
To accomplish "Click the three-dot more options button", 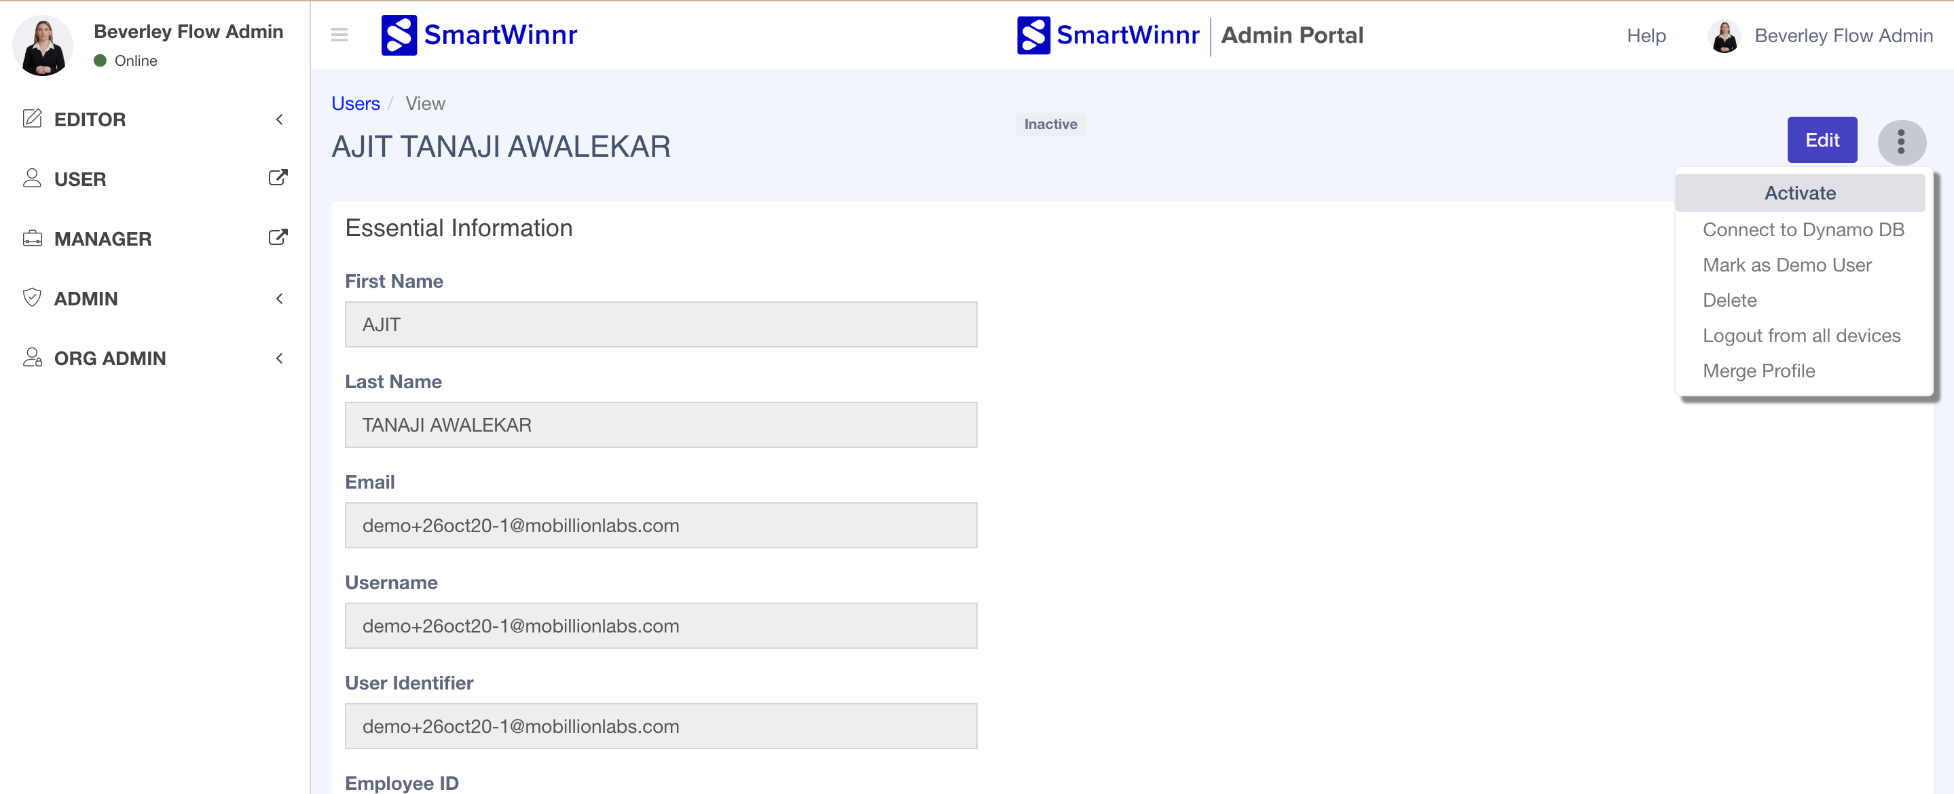I will click(1900, 142).
